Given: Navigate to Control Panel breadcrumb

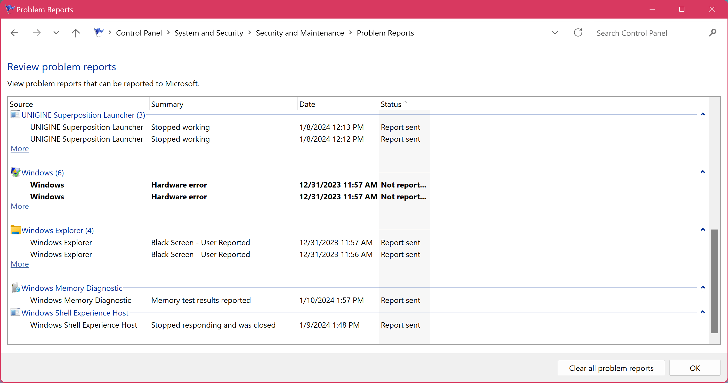Looking at the screenshot, I should click(x=139, y=33).
